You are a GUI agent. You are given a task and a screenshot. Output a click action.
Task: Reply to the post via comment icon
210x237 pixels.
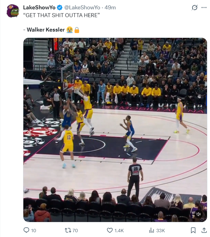[26, 230]
